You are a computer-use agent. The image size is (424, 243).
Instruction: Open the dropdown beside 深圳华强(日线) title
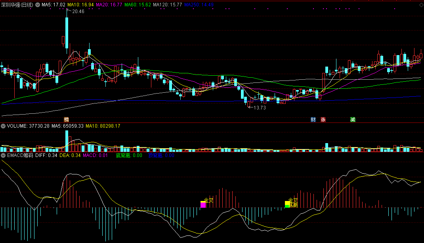(38, 5)
